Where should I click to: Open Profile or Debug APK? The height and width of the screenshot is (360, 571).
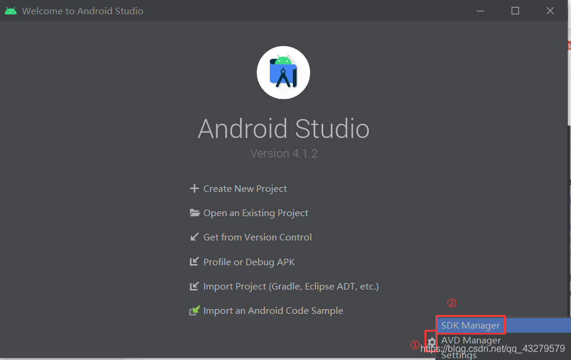pyautogui.click(x=248, y=262)
